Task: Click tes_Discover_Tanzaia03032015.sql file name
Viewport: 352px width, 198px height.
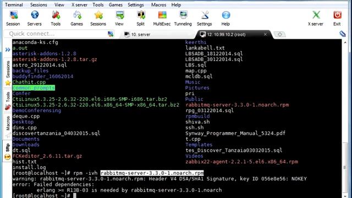Action: (x=234, y=150)
